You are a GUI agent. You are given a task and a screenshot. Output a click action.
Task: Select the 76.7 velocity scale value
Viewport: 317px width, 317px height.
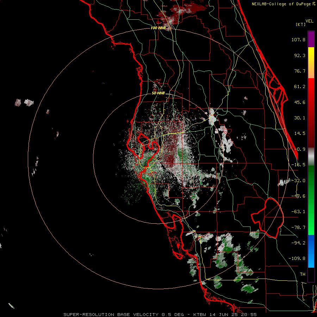point(300,71)
